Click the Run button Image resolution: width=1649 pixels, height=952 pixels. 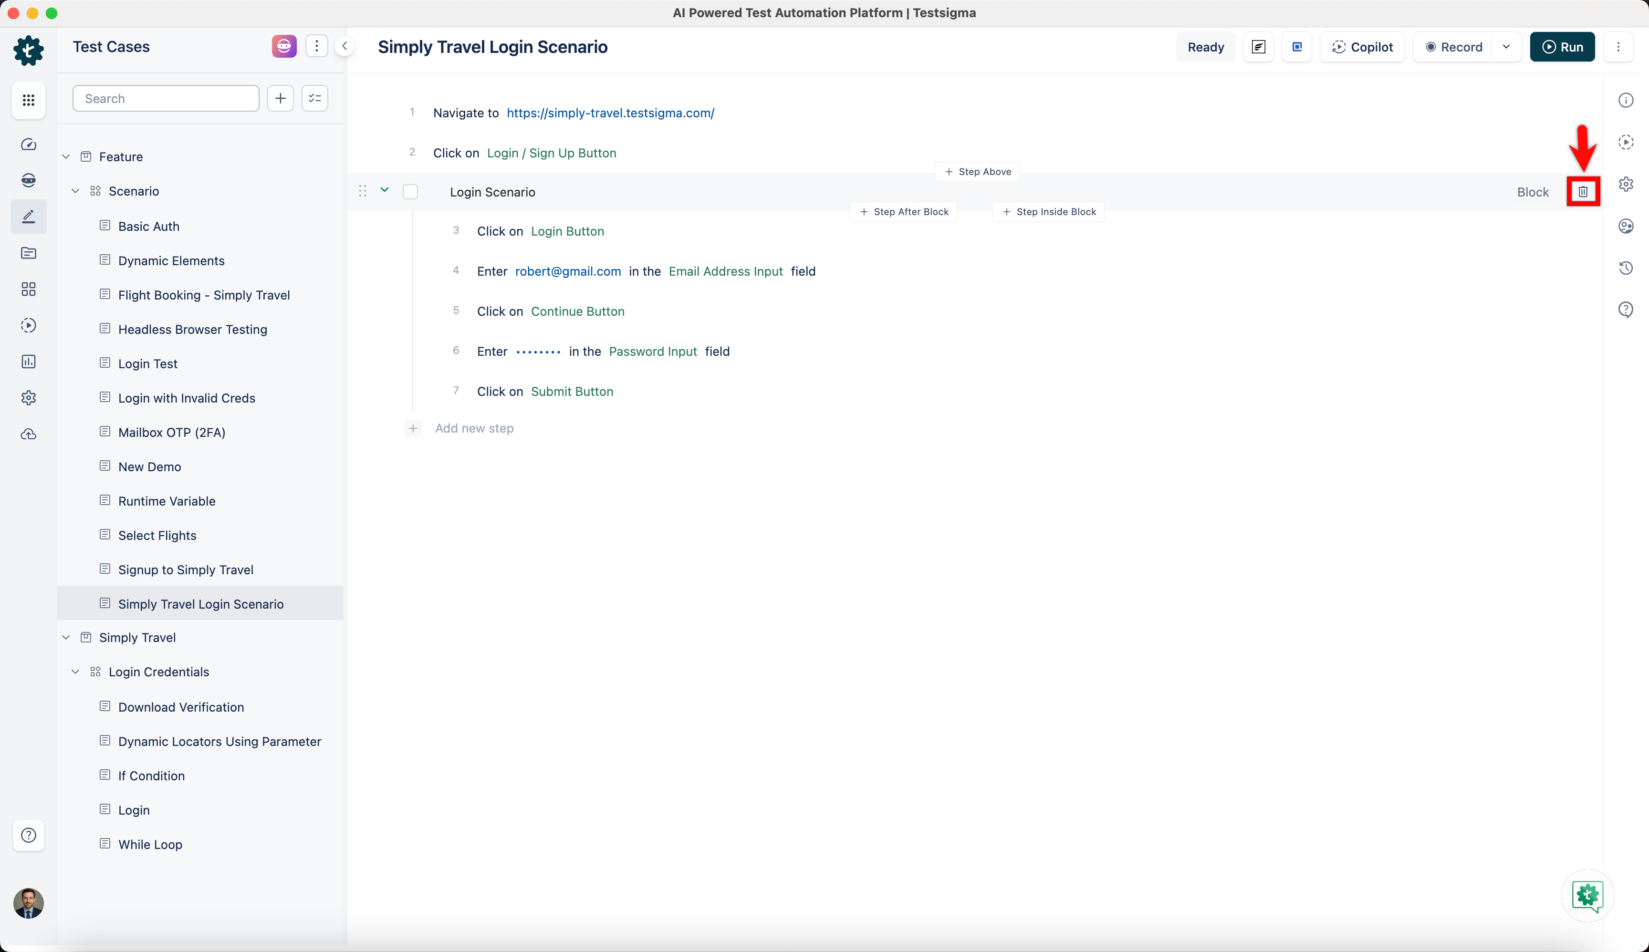pos(1562,47)
